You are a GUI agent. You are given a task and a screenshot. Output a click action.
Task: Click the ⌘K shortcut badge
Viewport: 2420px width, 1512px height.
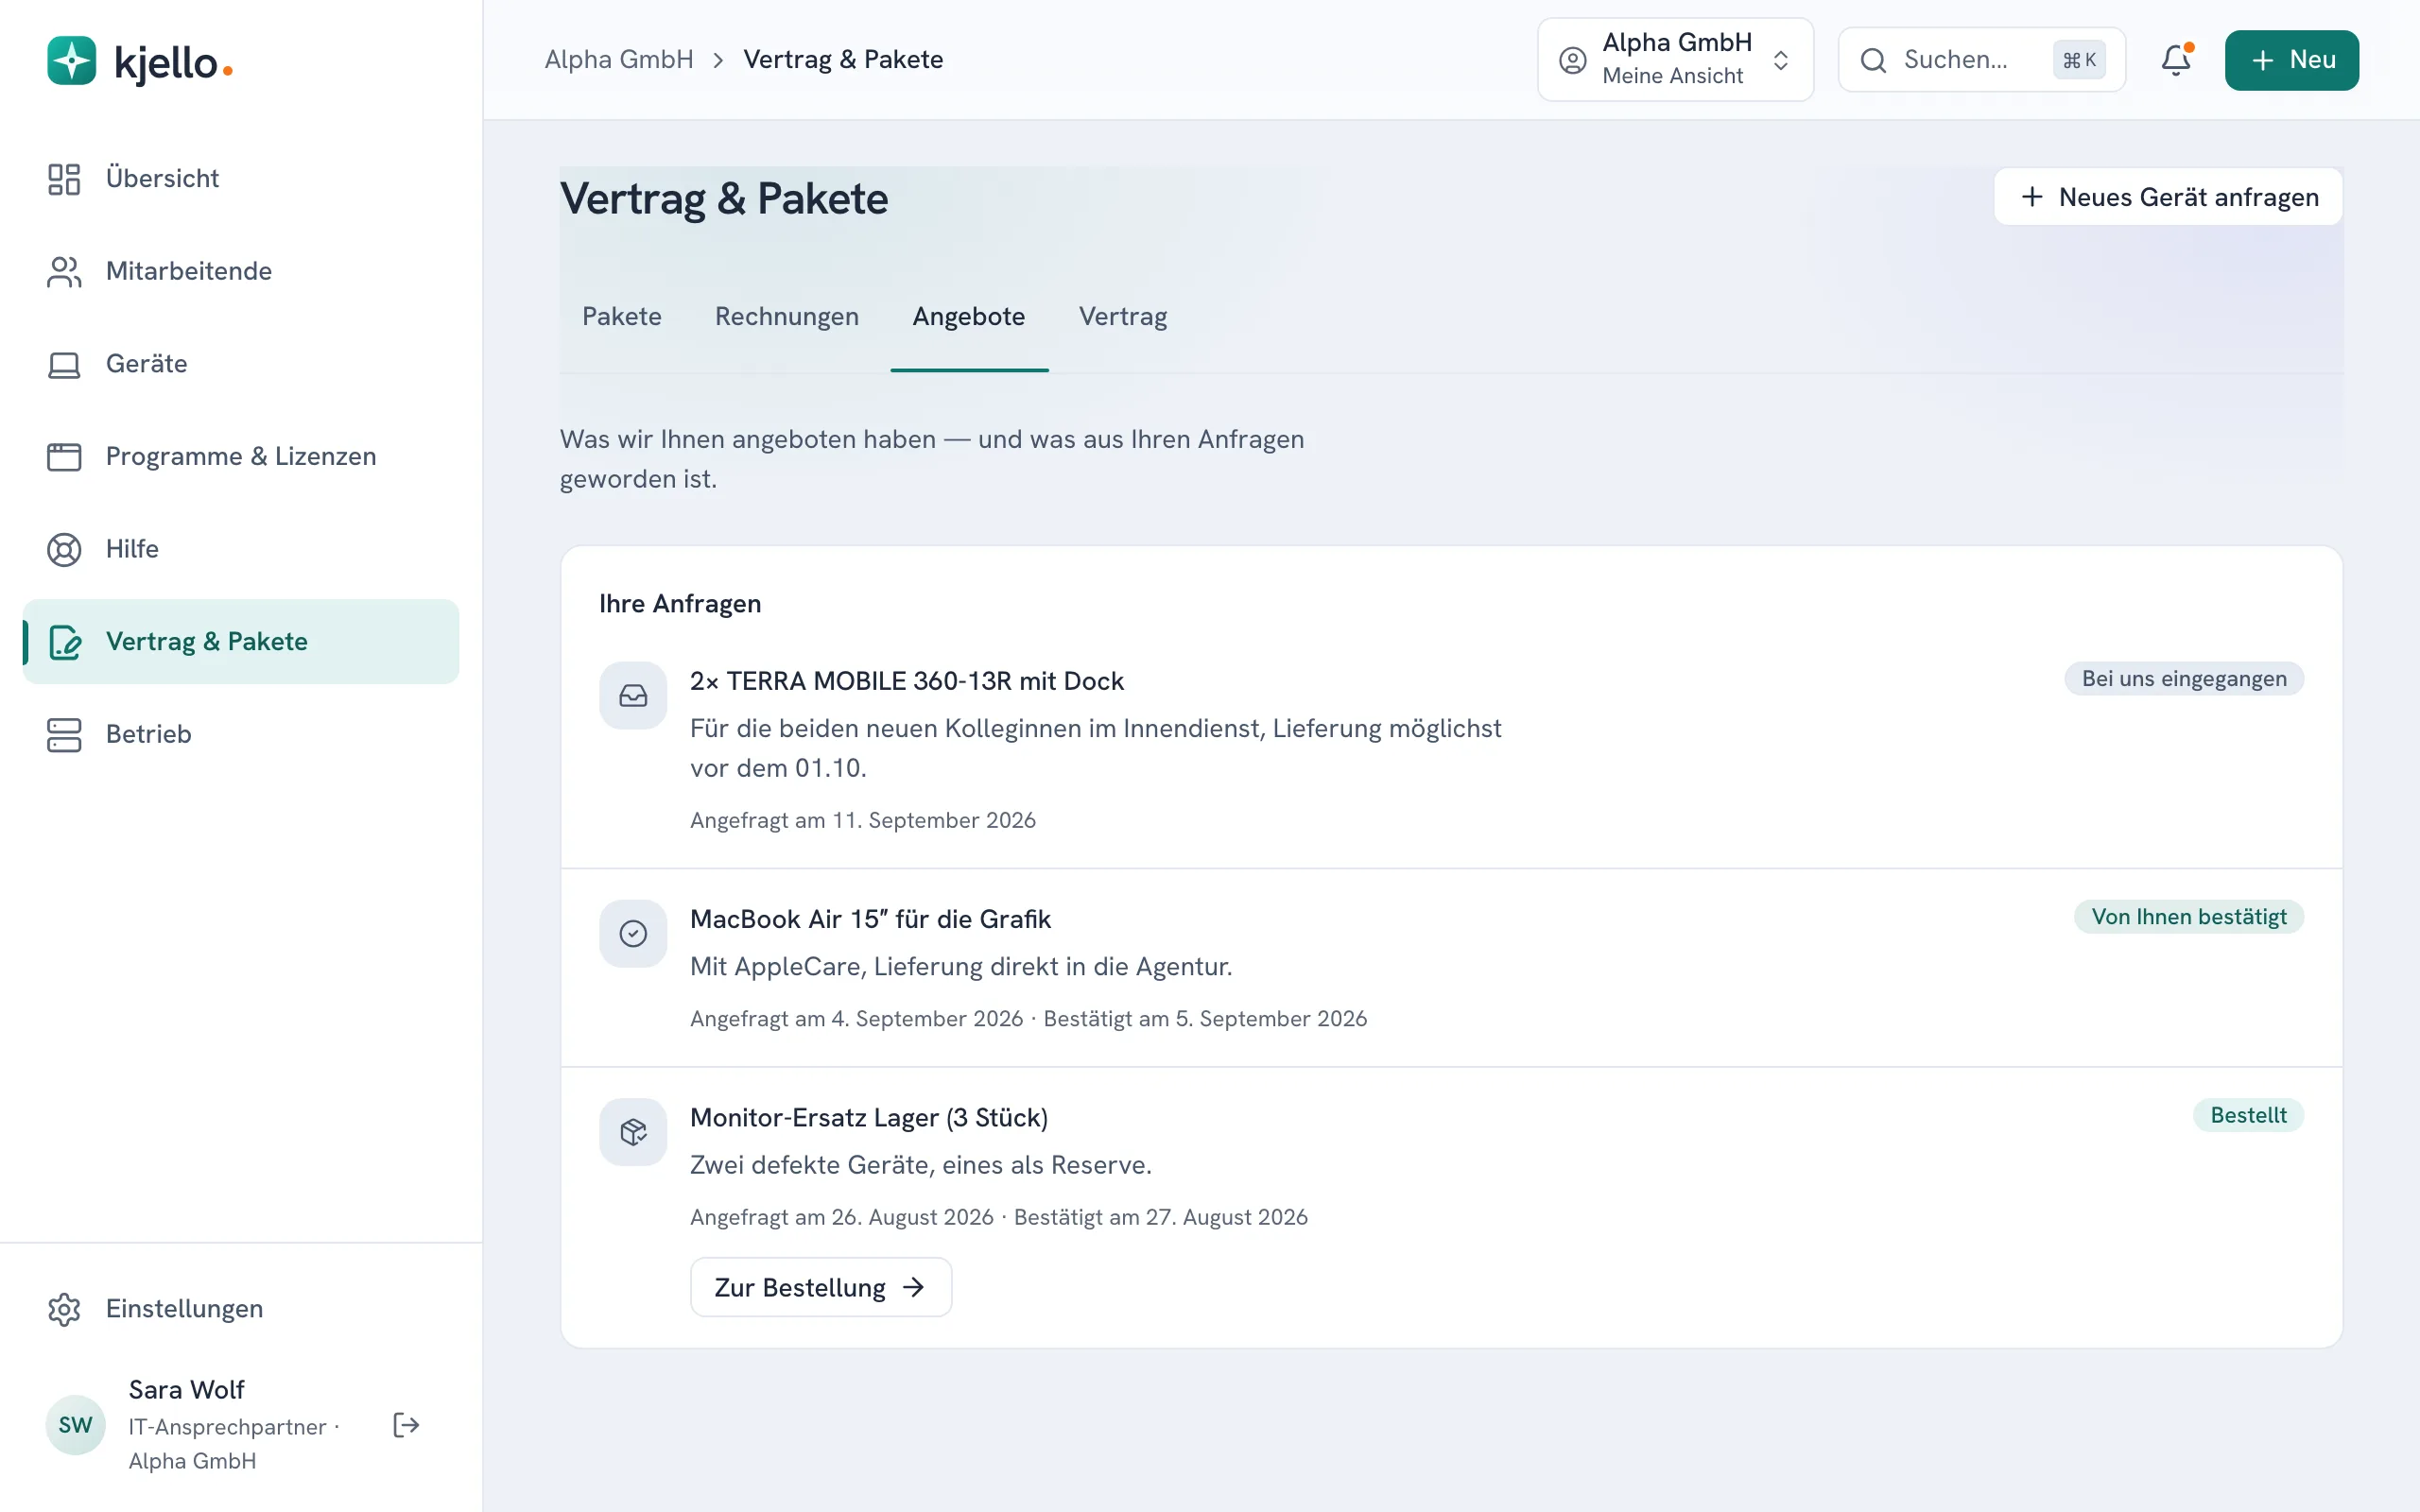2079,60
